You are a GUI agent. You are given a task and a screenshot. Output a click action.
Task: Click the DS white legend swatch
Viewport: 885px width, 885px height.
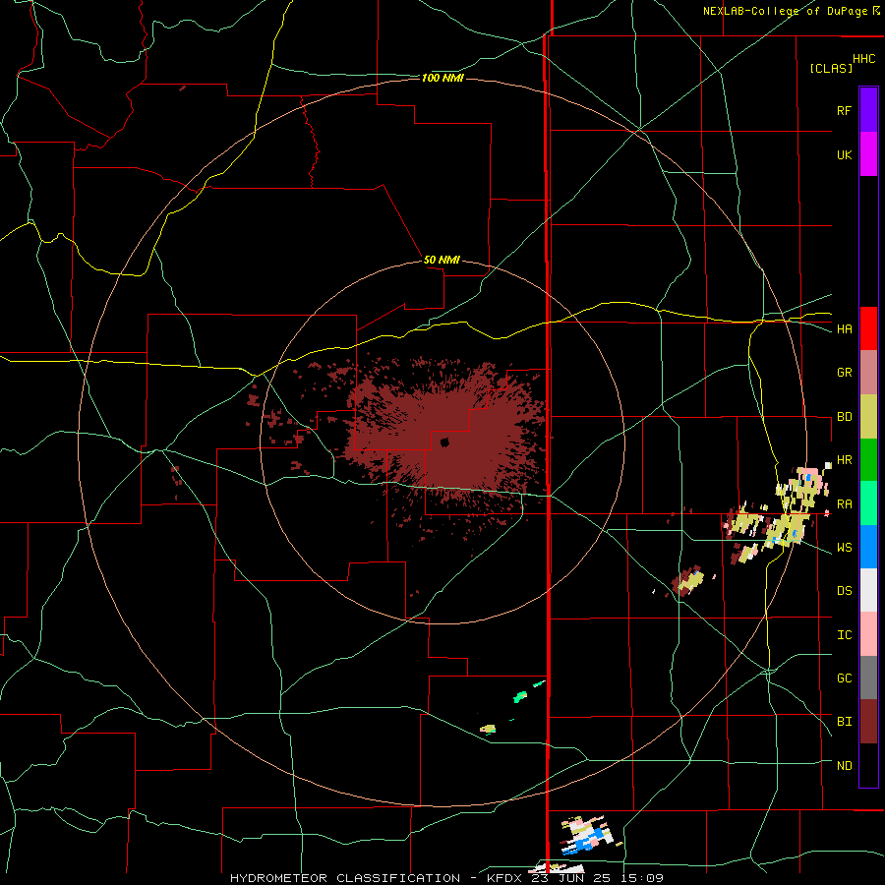[x=868, y=590]
